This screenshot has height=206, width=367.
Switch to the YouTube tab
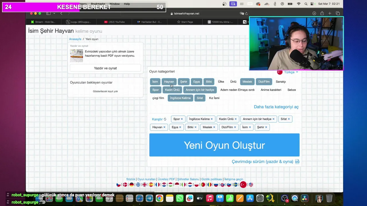pyautogui.click(x=114, y=22)
